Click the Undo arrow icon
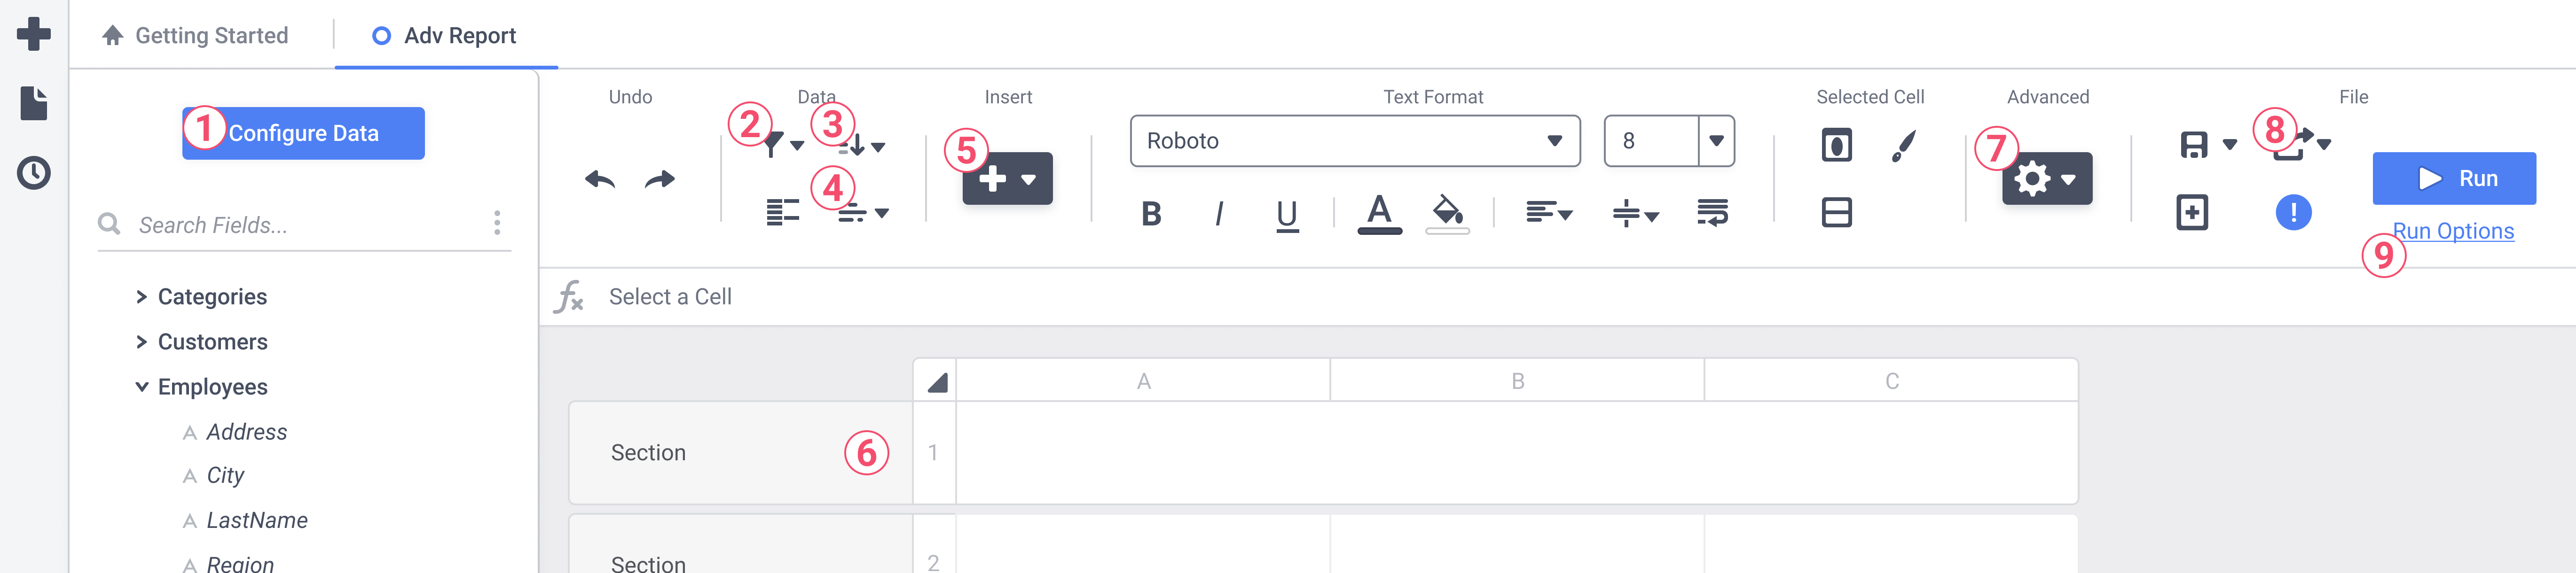 600,180
